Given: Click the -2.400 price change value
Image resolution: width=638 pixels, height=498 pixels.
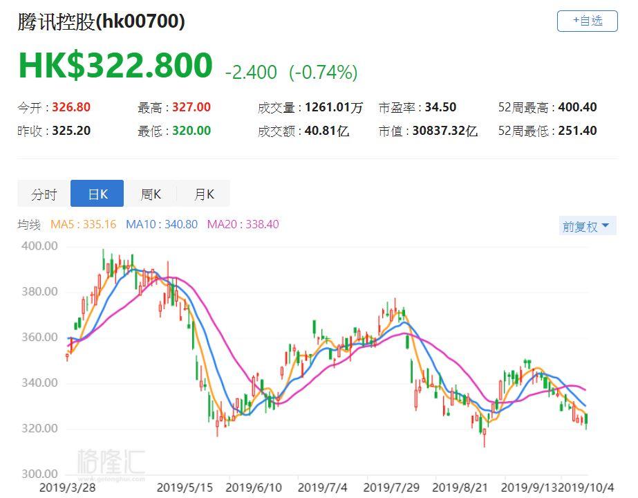Looking at the screenshot, I should coord(251,73).
